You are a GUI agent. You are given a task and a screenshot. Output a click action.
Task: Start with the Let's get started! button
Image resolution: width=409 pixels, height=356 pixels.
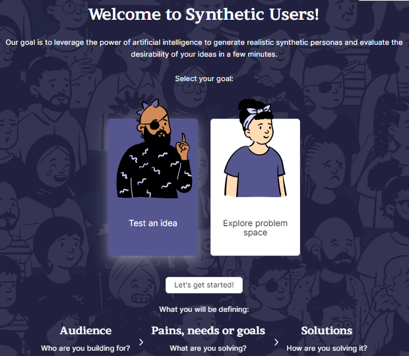click(204, 285)
